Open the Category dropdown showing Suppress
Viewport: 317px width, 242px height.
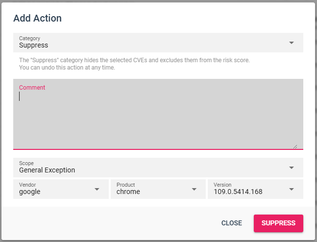147,43
